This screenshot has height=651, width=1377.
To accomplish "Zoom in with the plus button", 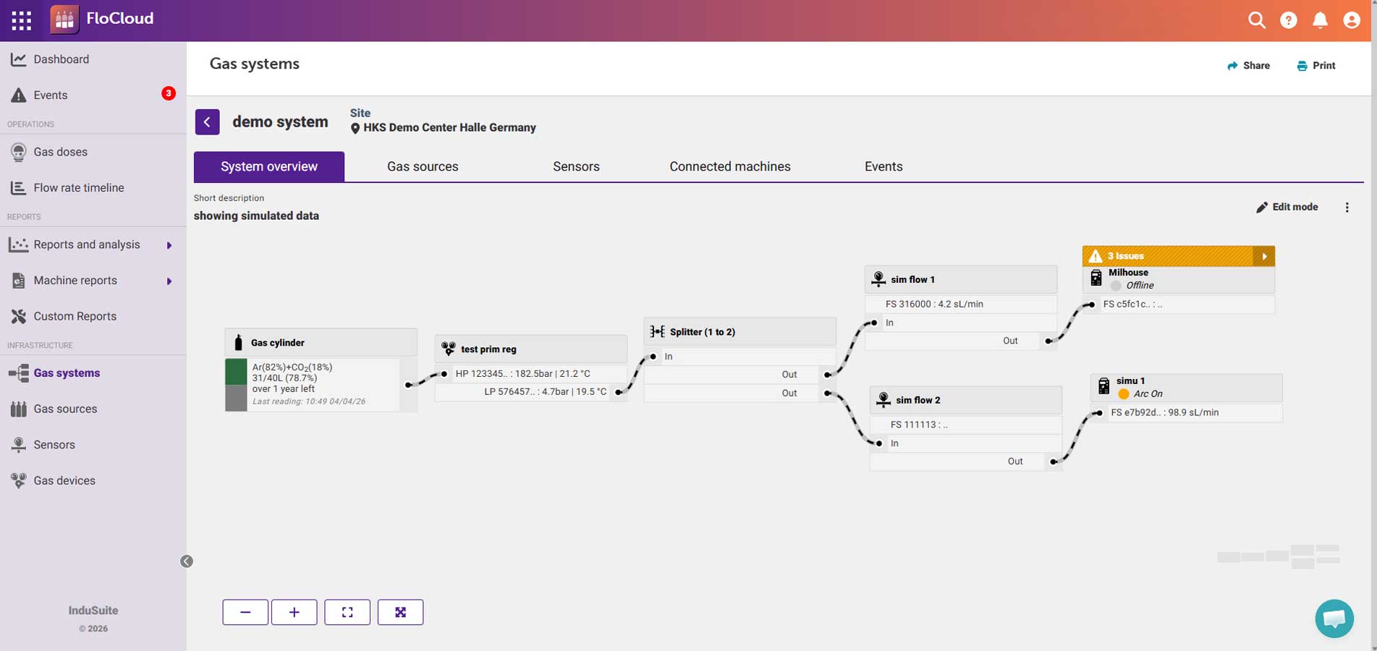I will tap(294, 612).
